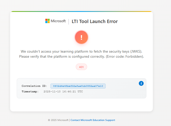
Task: Click the red exclamation error icon
Action: [81, 37]
